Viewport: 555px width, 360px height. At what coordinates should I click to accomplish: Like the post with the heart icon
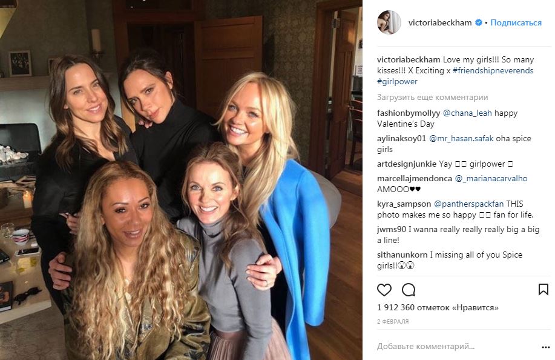[384, 290]
